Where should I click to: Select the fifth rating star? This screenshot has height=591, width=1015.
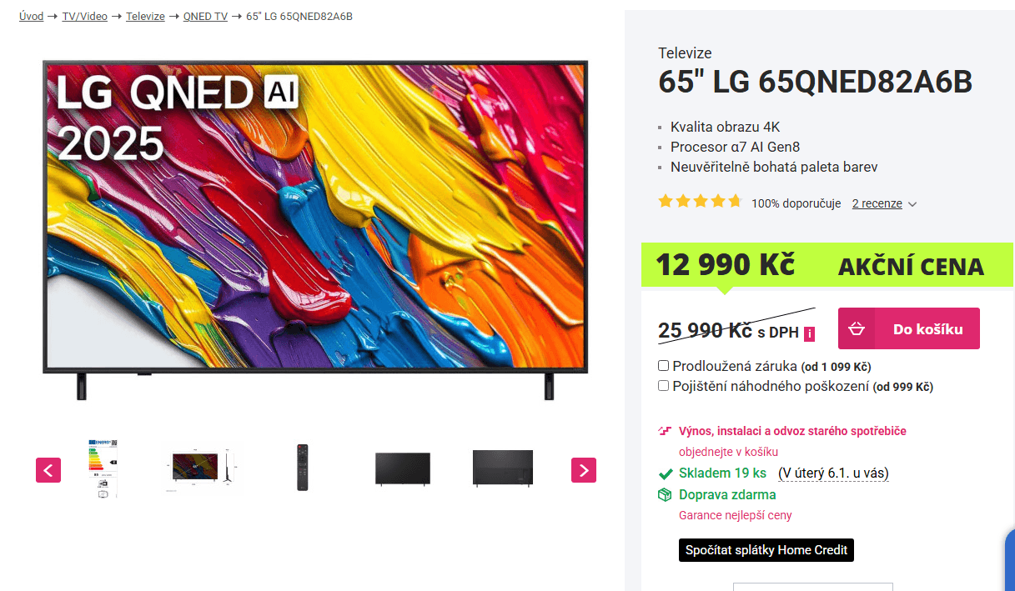tap(735, 200)
